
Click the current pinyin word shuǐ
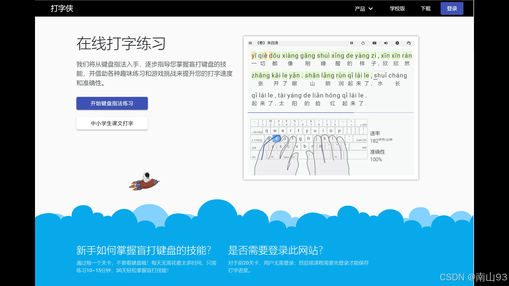click(380, 75)
